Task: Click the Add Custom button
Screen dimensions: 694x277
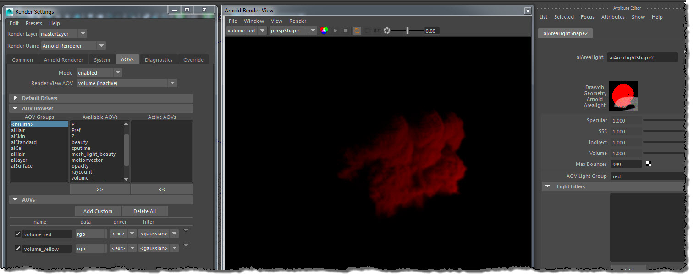Action: (x=98, y=211)
